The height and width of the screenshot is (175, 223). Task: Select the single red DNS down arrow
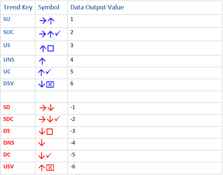(42, 143)
